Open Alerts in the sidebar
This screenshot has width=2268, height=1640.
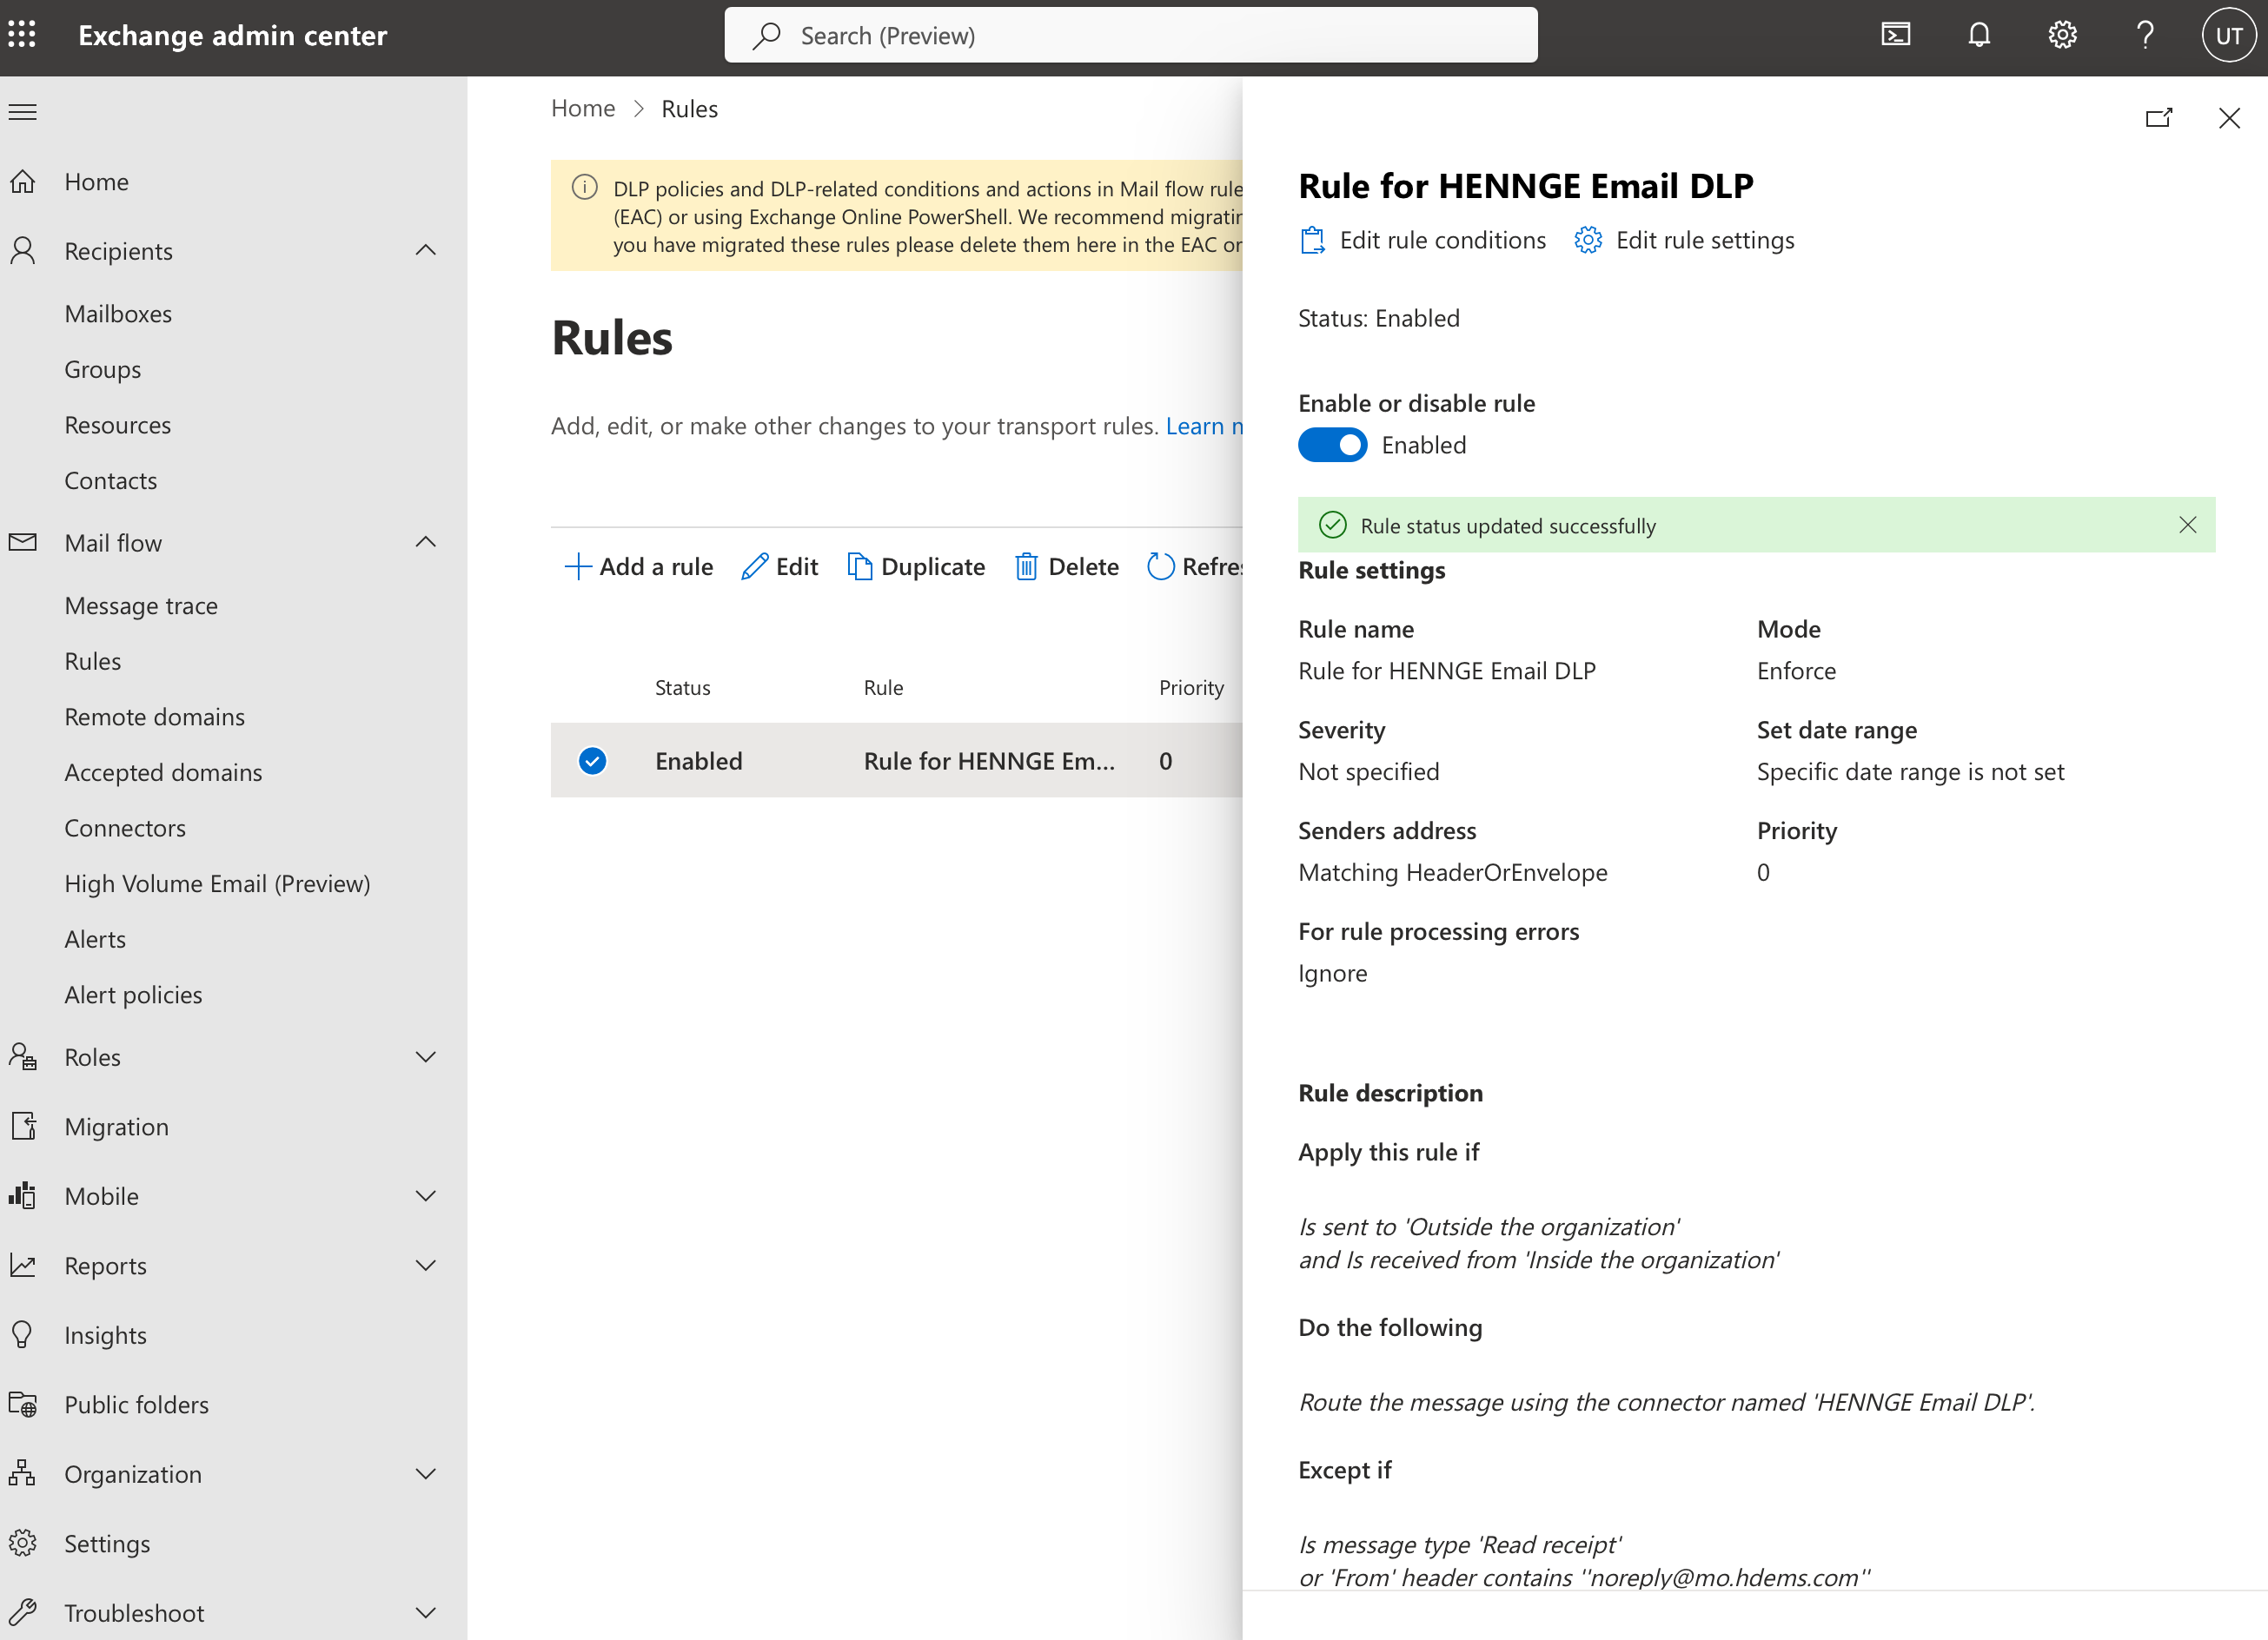95,938
